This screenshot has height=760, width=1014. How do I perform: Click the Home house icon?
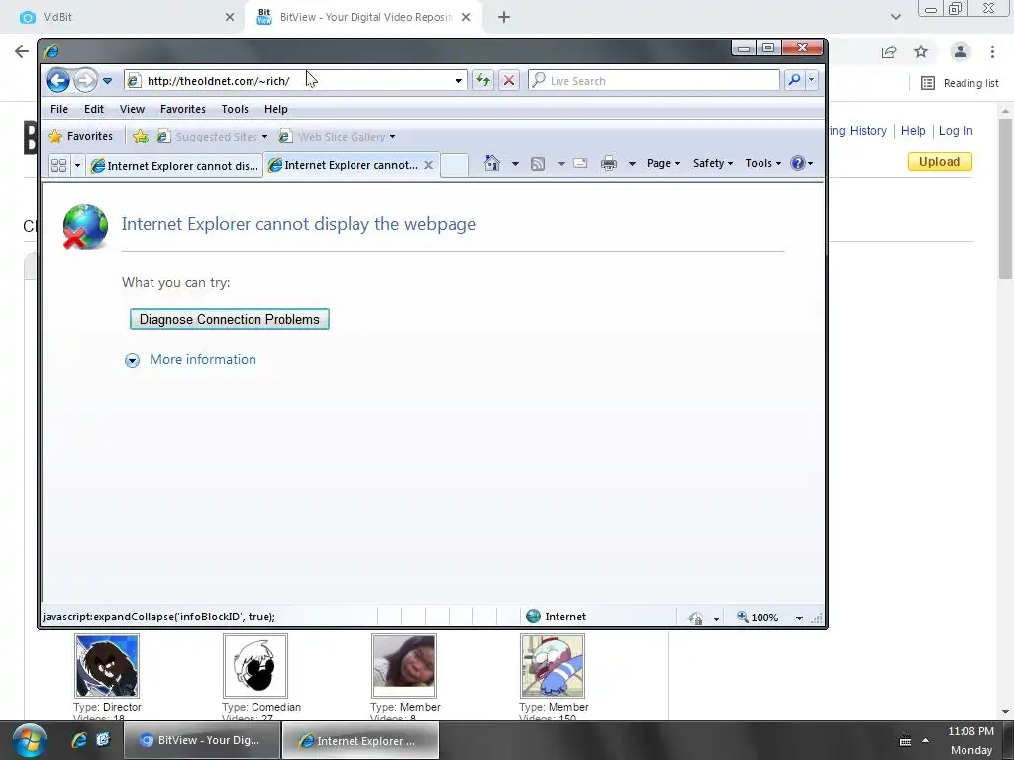[492, 163]
